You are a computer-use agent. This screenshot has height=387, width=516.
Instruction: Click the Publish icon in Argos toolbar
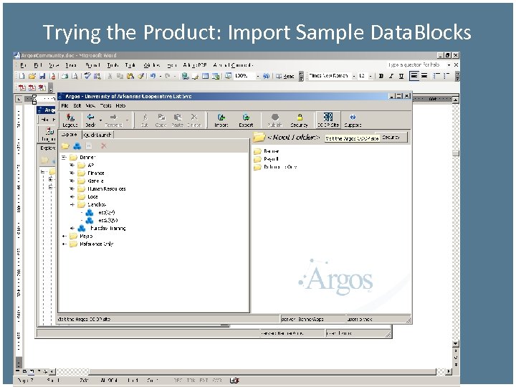coord(275,120)
